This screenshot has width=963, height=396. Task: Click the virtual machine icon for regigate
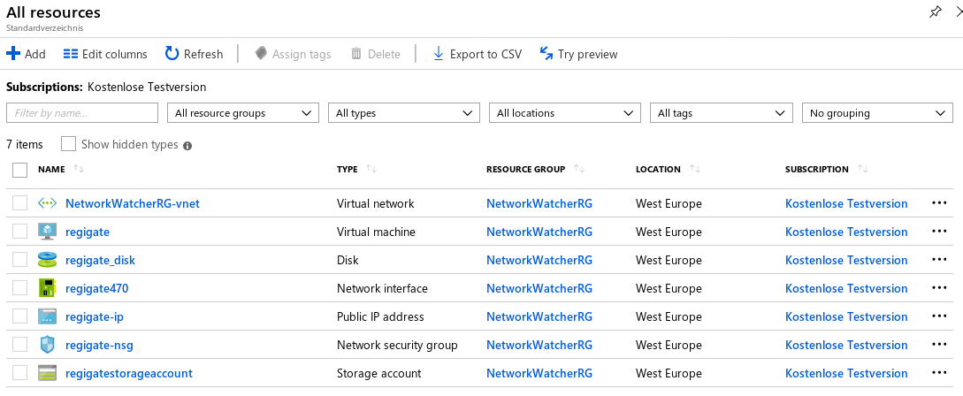pyautogui.click(x=47, y=232)
